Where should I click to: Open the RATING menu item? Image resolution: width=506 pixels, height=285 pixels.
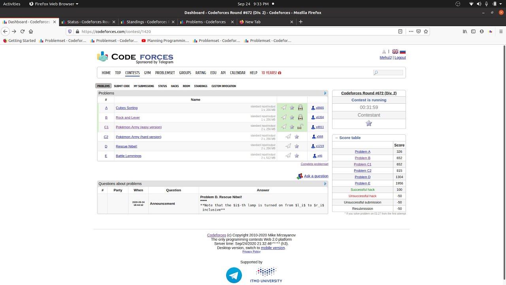click(200, 73)
